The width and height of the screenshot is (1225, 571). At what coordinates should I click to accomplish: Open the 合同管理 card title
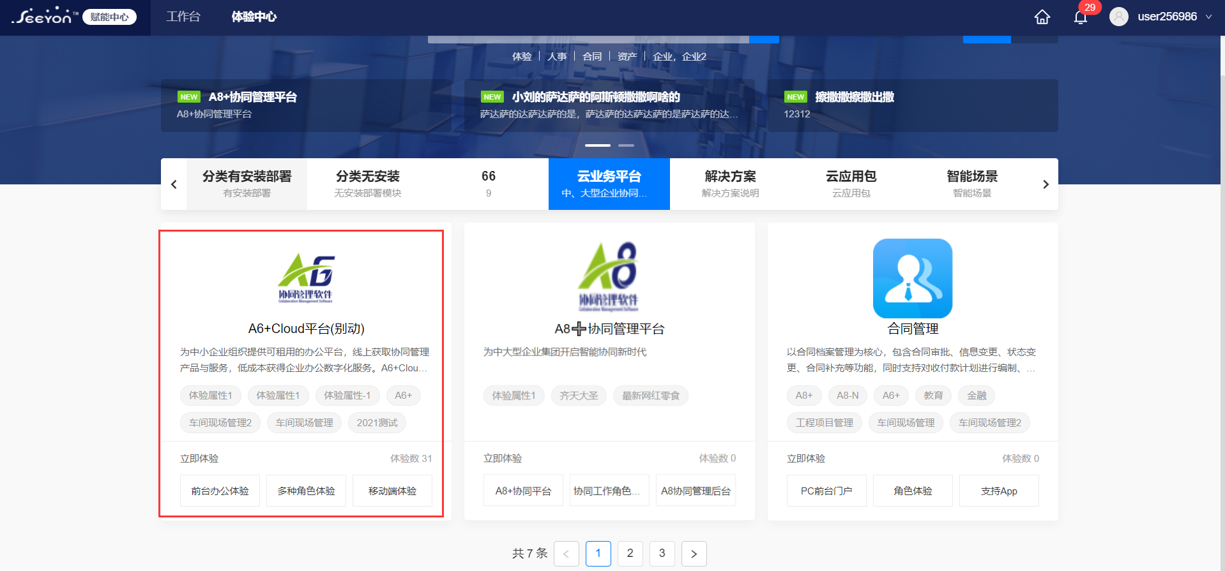[x=913, y=329]
